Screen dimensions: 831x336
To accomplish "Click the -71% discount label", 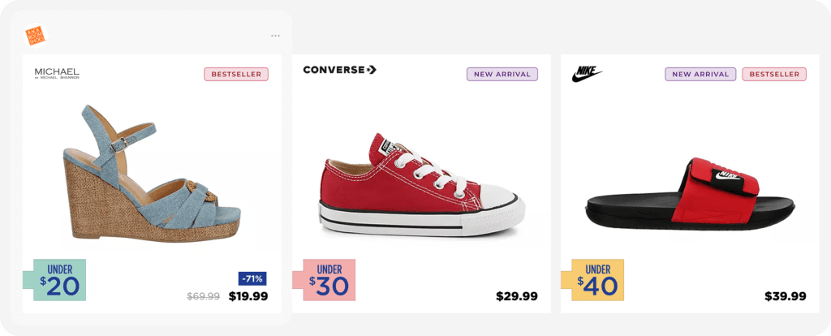I will (x=252, y=278).
